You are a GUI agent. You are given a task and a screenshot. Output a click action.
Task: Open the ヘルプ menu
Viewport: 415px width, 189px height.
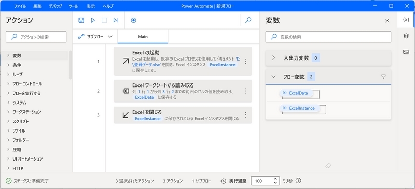click(x=108, y=6)
